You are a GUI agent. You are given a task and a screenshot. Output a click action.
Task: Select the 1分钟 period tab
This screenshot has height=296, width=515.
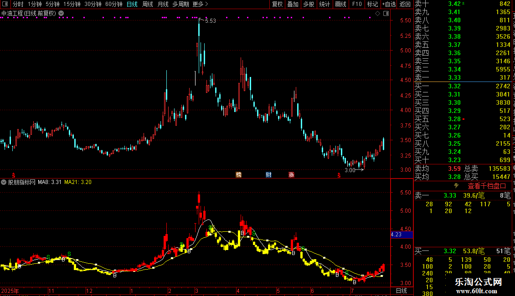click(35, 4)
